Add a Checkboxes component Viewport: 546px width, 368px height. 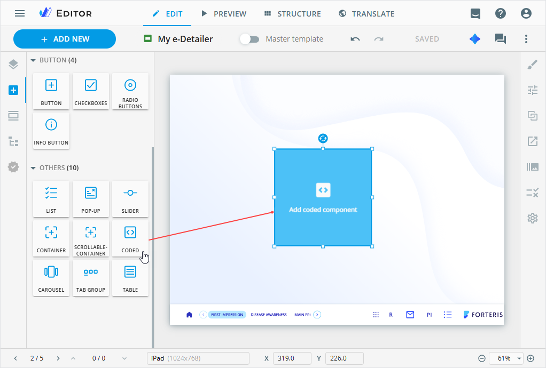[x=91, y=91]
